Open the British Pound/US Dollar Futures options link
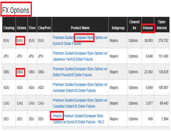The height and width of the screenshot is (131, 171). click(x=80, y=72)
